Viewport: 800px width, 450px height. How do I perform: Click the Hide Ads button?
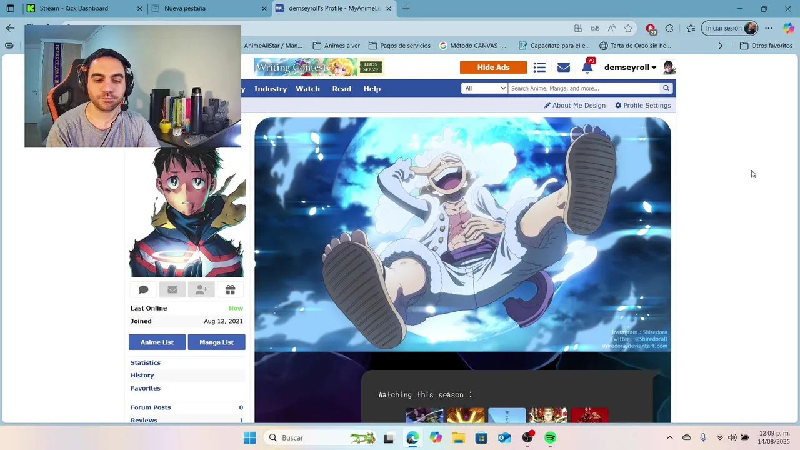click(x=493, y=67)
